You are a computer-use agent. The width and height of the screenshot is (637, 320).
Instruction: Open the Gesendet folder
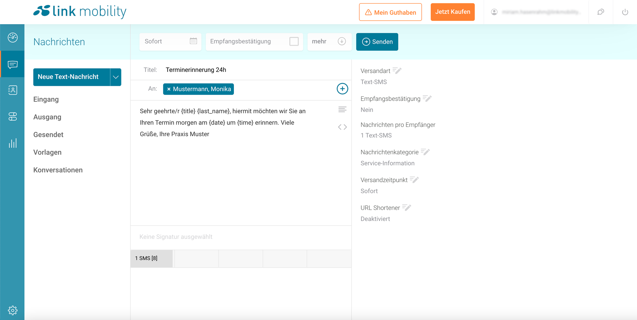pos(48,134)
